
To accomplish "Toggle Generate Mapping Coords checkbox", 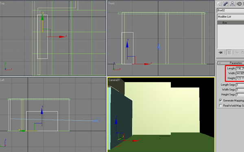I will coord(220,100).
